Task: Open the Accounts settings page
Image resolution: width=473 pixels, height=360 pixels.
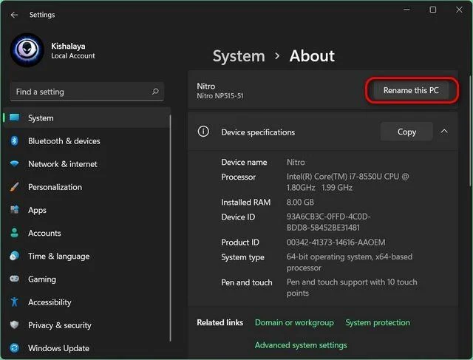Action: pyautogui.click(x=87, y=233)
